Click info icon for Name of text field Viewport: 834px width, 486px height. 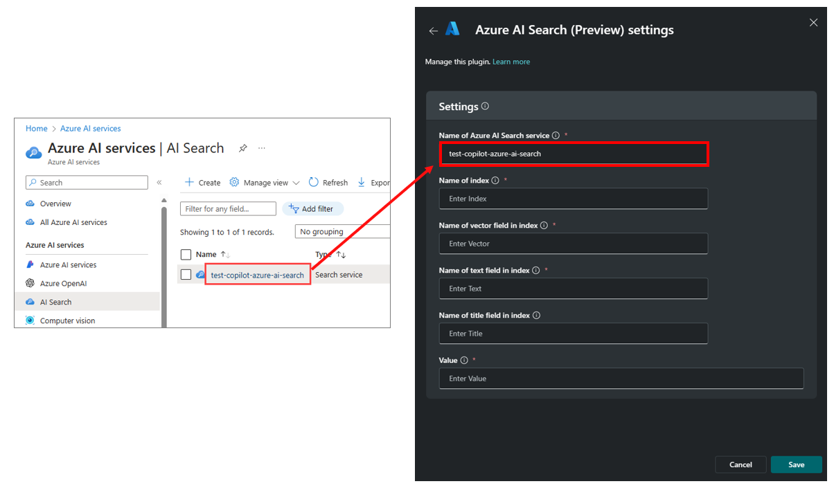[536, 270]
